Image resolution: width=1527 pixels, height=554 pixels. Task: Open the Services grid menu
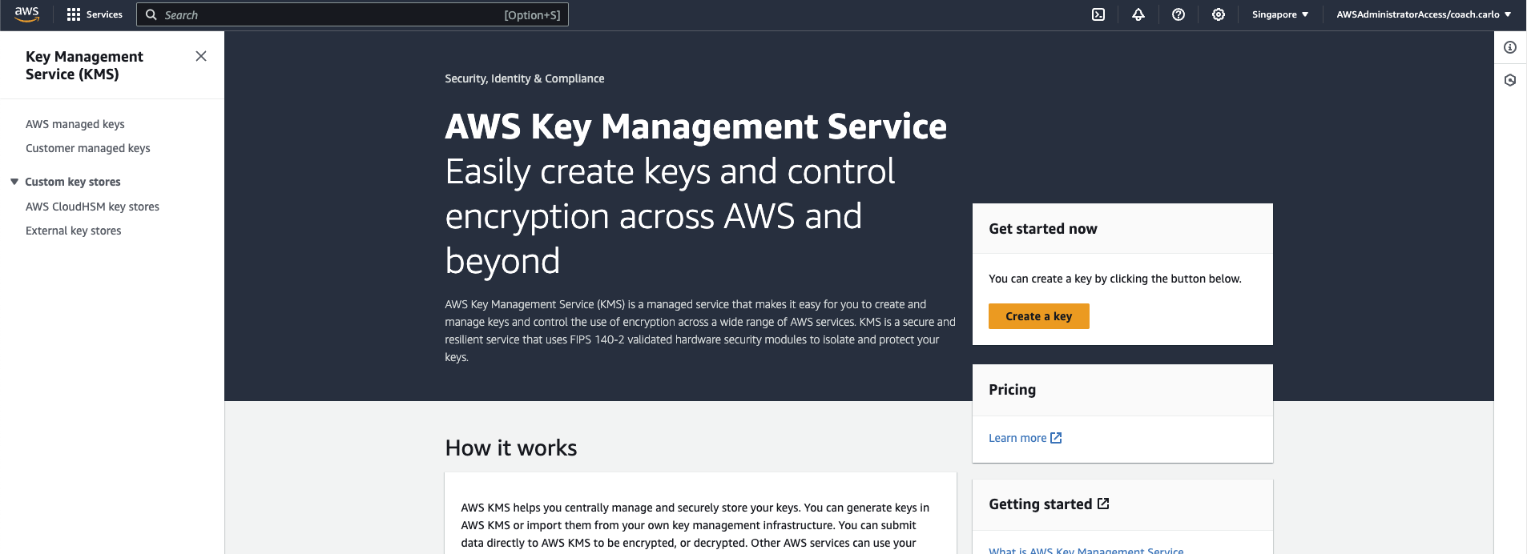(x=95, y=14)
